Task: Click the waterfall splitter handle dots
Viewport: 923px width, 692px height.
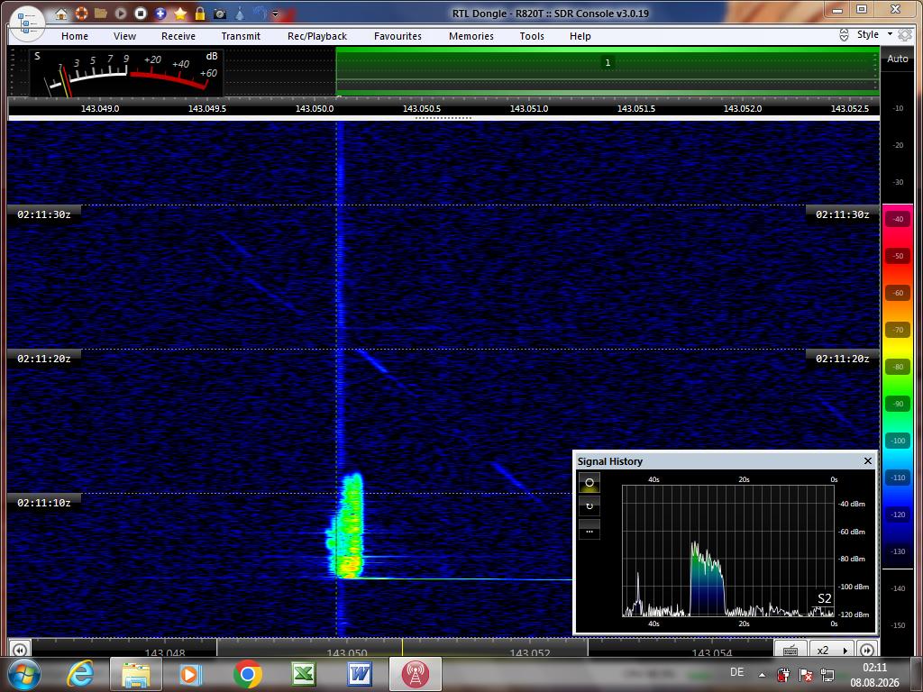Action: point(443,118)
